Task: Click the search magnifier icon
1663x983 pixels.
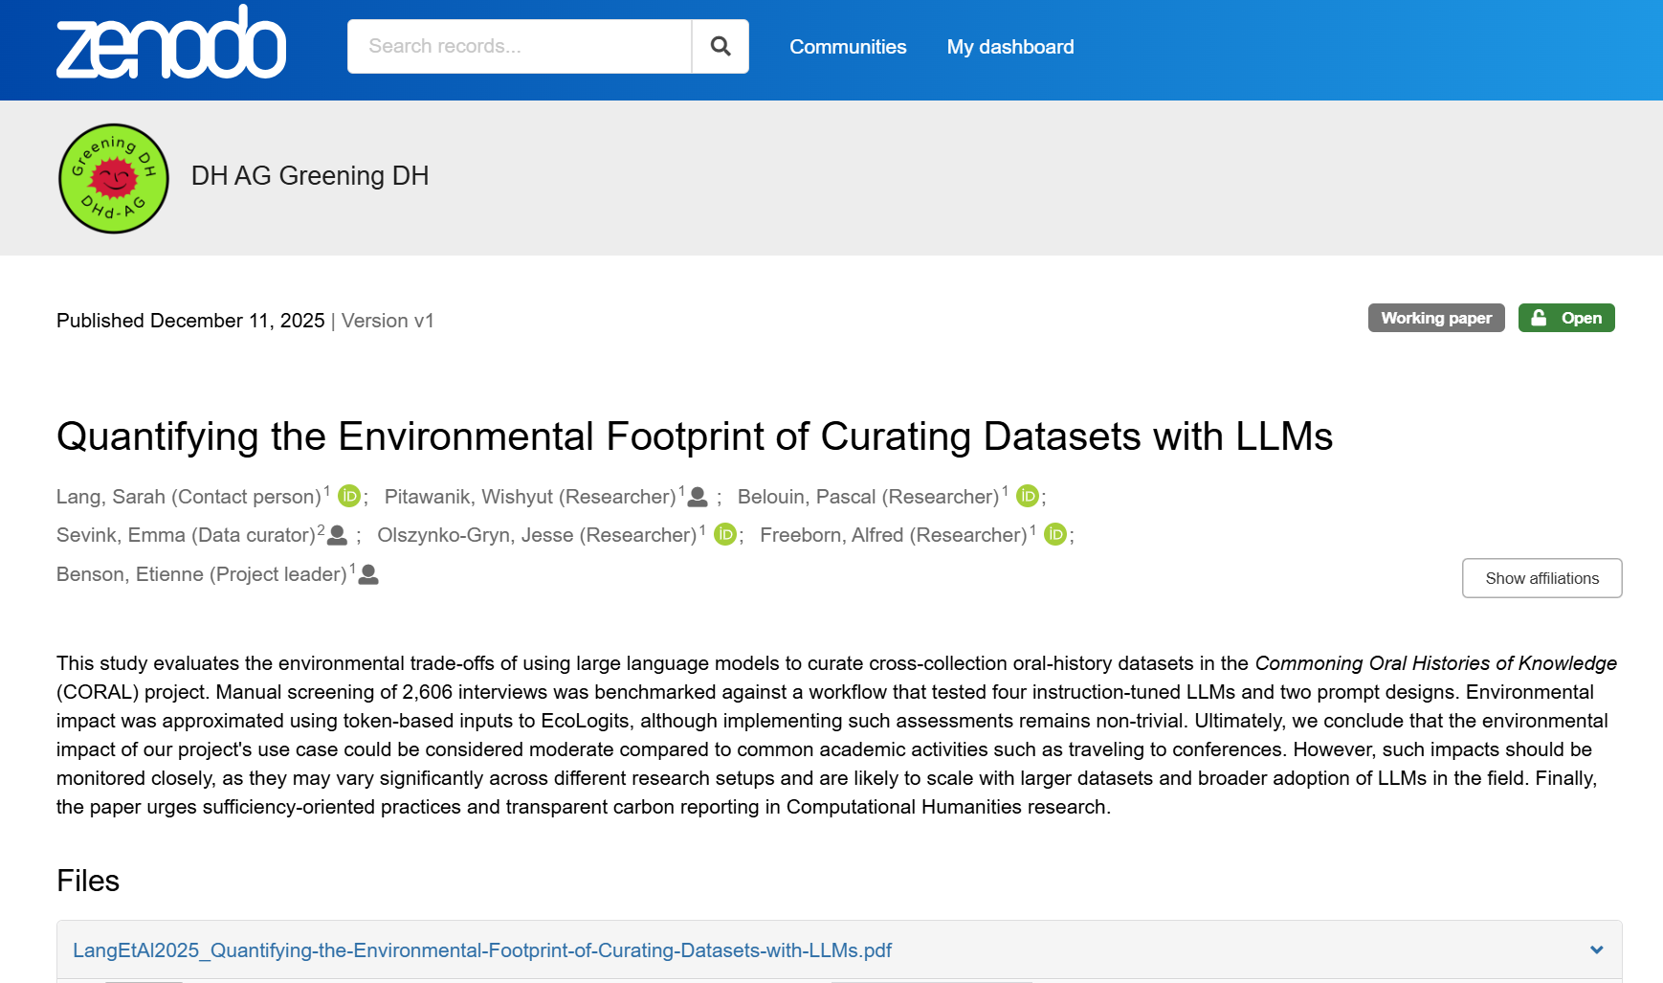Action: pos(720,46)
